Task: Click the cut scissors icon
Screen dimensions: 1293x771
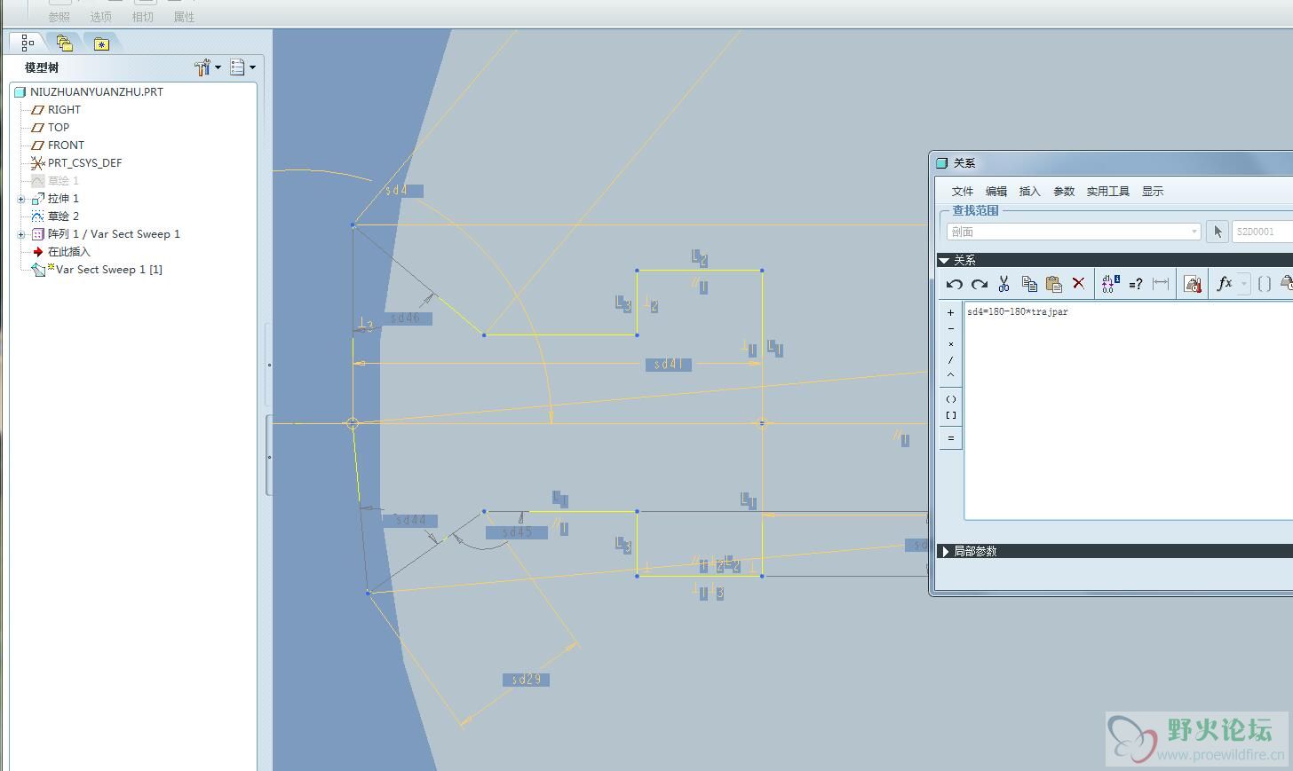Action: (1003, 284)
